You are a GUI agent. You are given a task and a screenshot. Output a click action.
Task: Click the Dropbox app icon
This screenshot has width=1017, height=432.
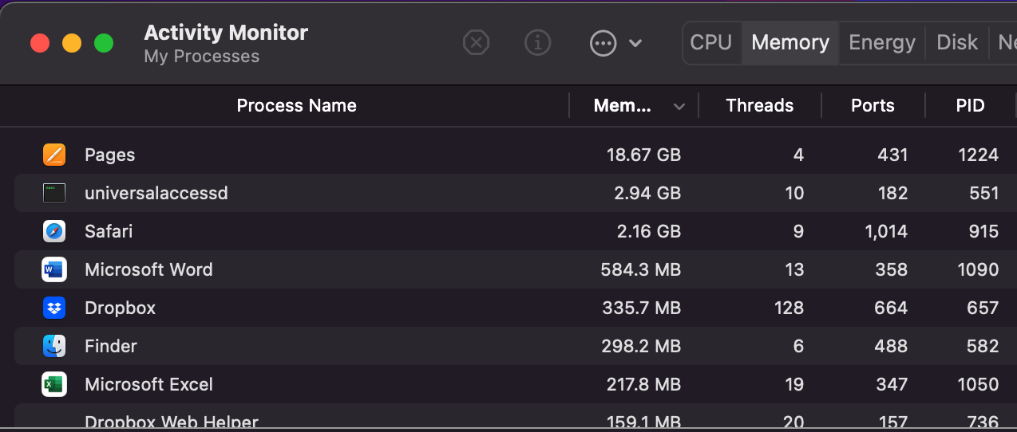[x=54, y=308]
